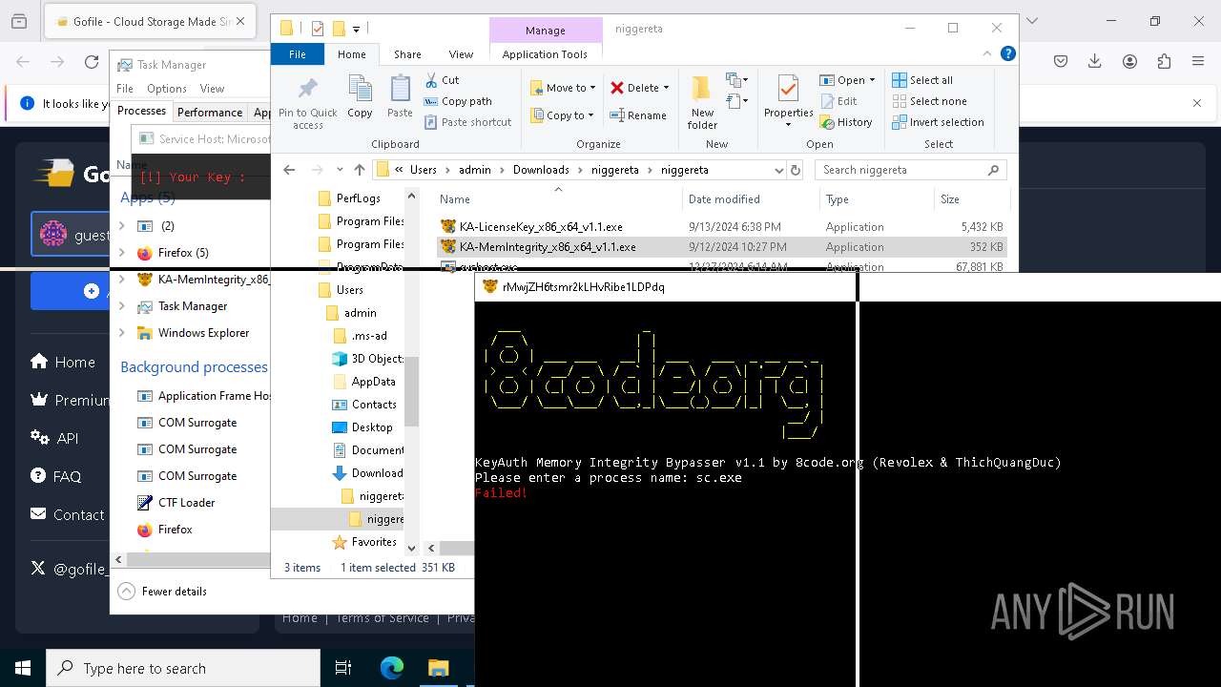This screenshot has width=1221, height=687.
Task: Click the Rename button in Organize group
Action: click(x=638, y=115)
